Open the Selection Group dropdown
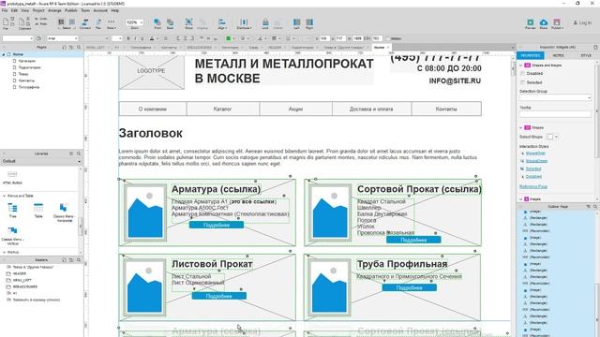The width and height of the screenshot is (600, 337). coord(555,97)
